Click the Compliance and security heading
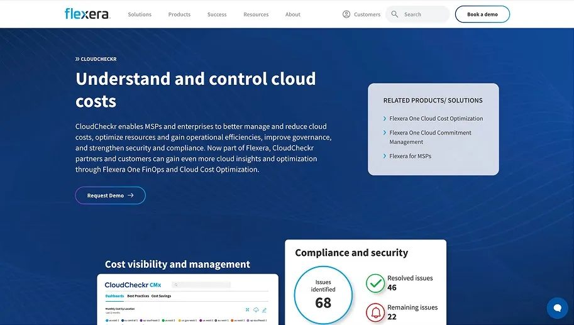The width and height of the screenshot is (574, 325). (x=351, y=253)
